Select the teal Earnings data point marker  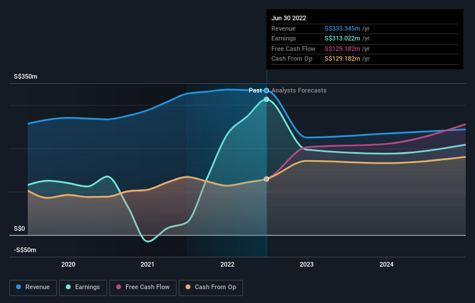point(267,99)
